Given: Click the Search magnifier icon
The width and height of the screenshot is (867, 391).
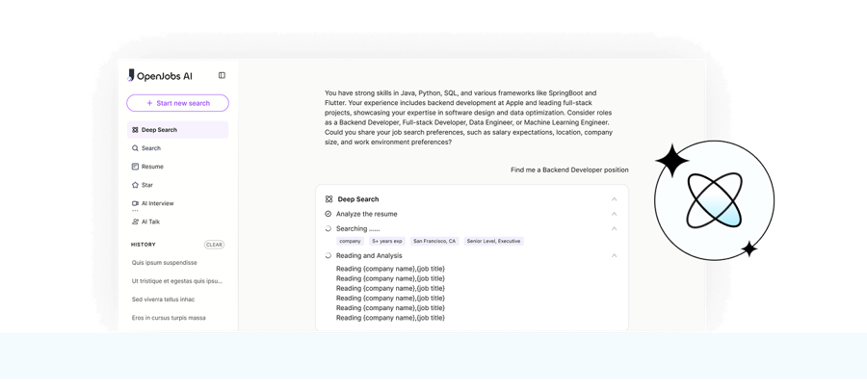Looking at the screenshot, I should [135, 148].
